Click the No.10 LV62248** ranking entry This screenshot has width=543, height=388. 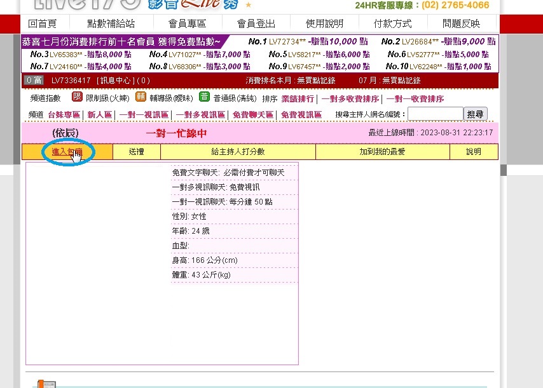[439, 67]
